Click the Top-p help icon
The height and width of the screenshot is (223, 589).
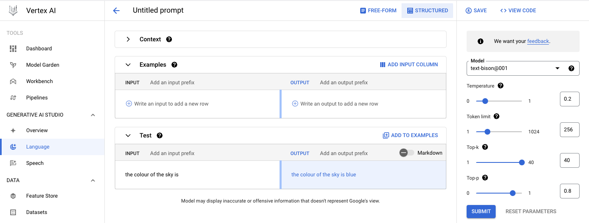[x=485, y=178]
